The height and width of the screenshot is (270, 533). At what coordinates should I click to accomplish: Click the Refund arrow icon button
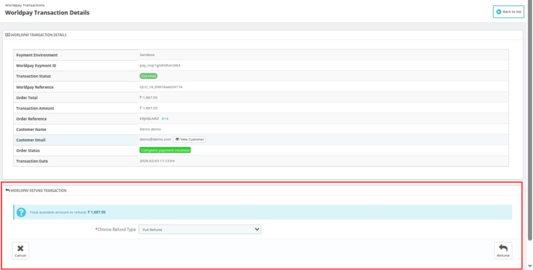coord(503,250)
